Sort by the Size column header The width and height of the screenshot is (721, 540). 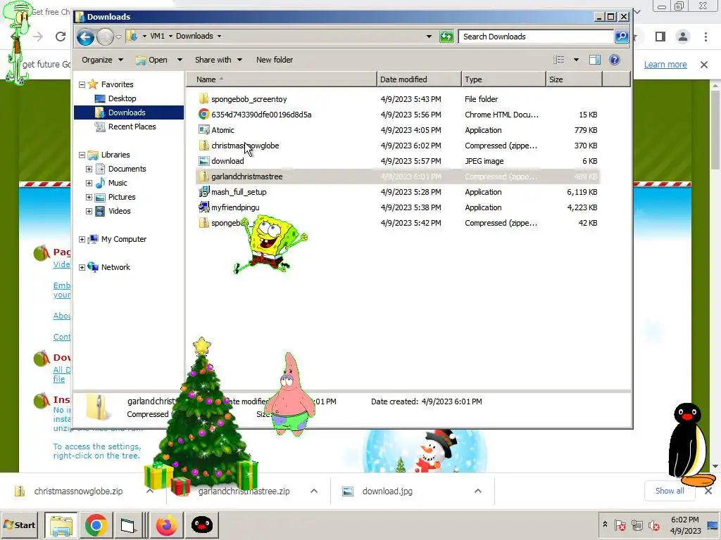click(x=574, y=79)
